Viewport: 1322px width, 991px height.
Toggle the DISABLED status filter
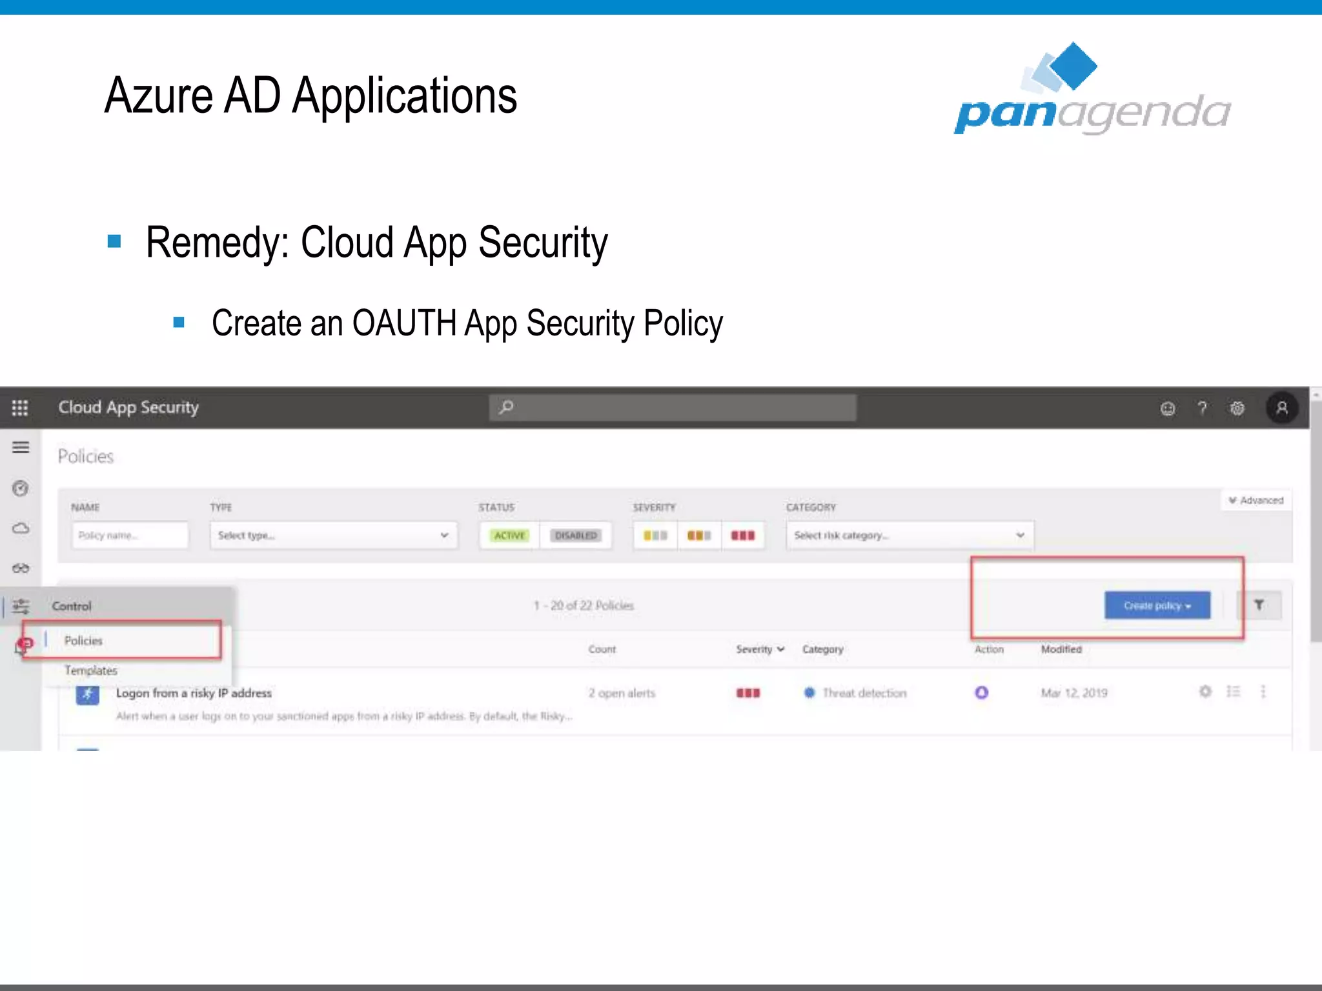click(576, 536)
